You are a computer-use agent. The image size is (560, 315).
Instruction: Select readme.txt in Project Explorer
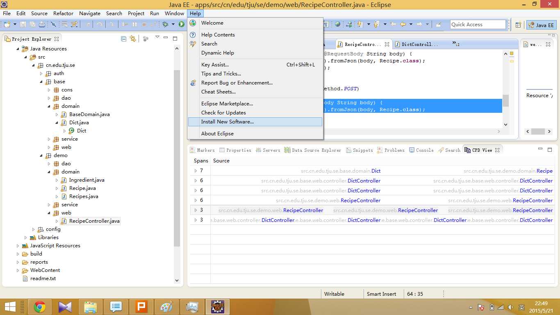pos(43,278)
